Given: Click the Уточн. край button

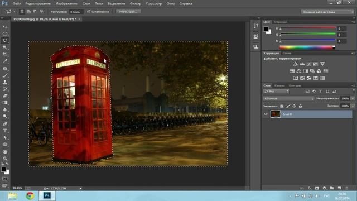Looking at the screenshot, I should click(128, 11).
